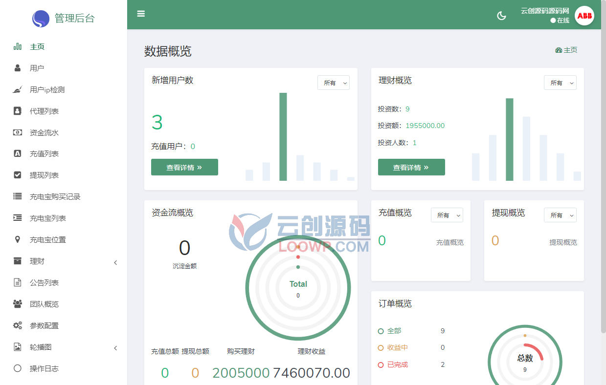Click the dashboard icon in the breadcrumb
Screen dimensions: 606x385
(x=559, y=50)
